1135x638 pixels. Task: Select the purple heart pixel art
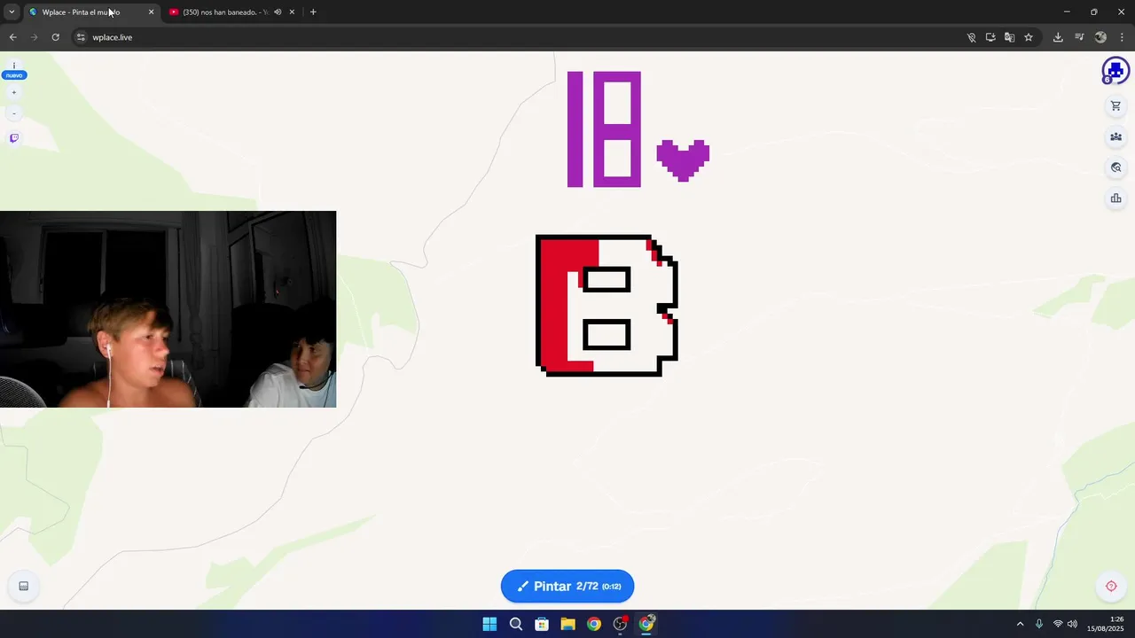683,160
